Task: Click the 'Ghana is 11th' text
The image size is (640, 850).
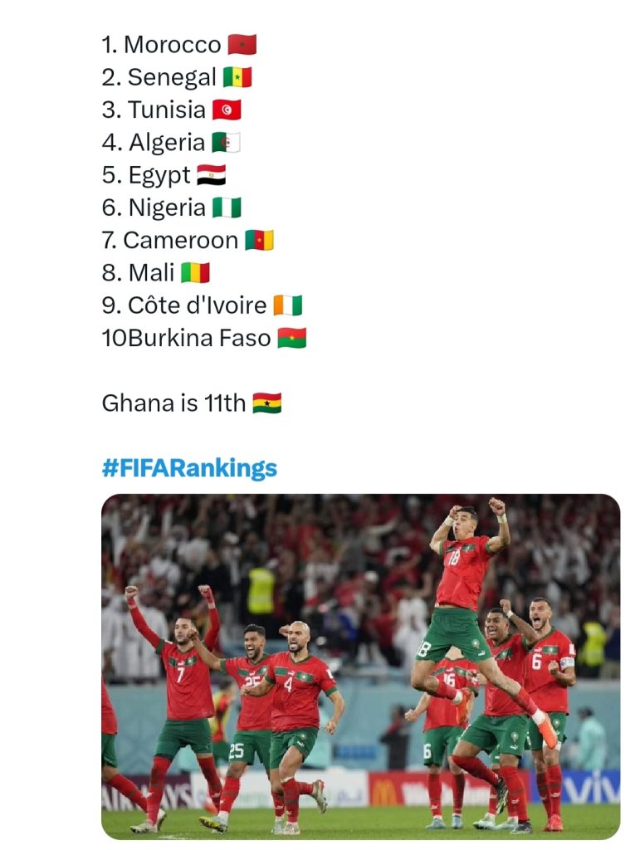Action: [x=173, y=403]
